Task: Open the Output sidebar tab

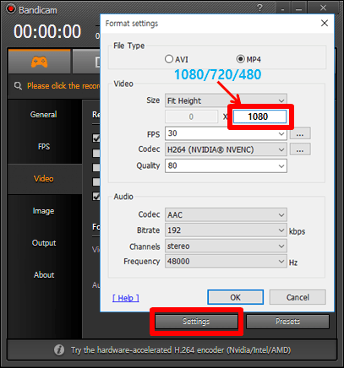Action: coord(44,243)
